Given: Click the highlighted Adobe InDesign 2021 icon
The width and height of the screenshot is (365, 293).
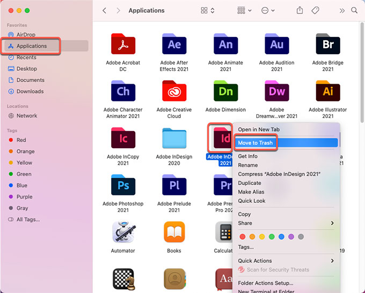Looking at the screenshot, I should point(223,138).
